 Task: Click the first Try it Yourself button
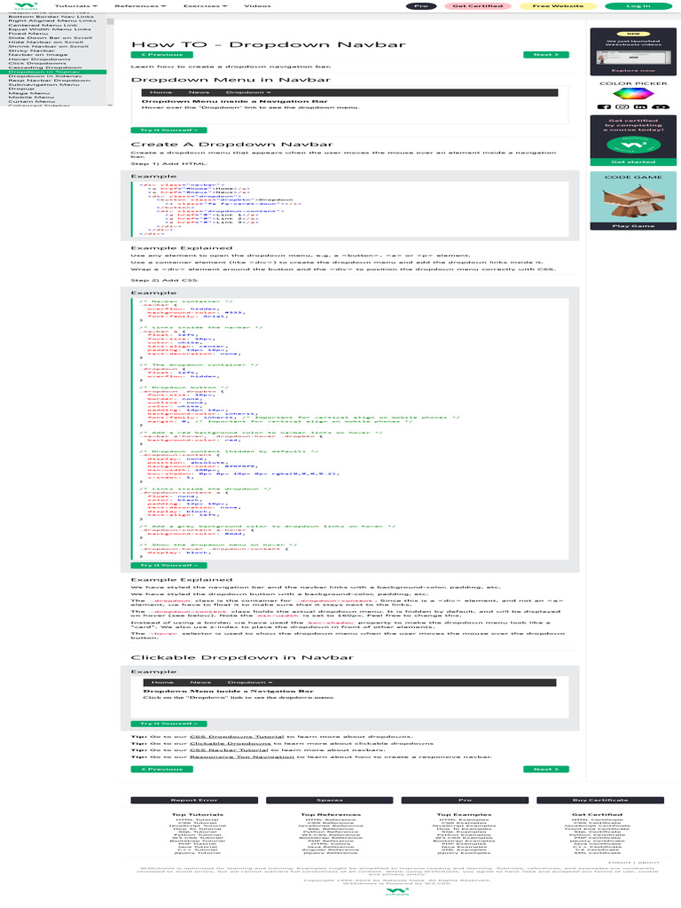pos(168,129)
